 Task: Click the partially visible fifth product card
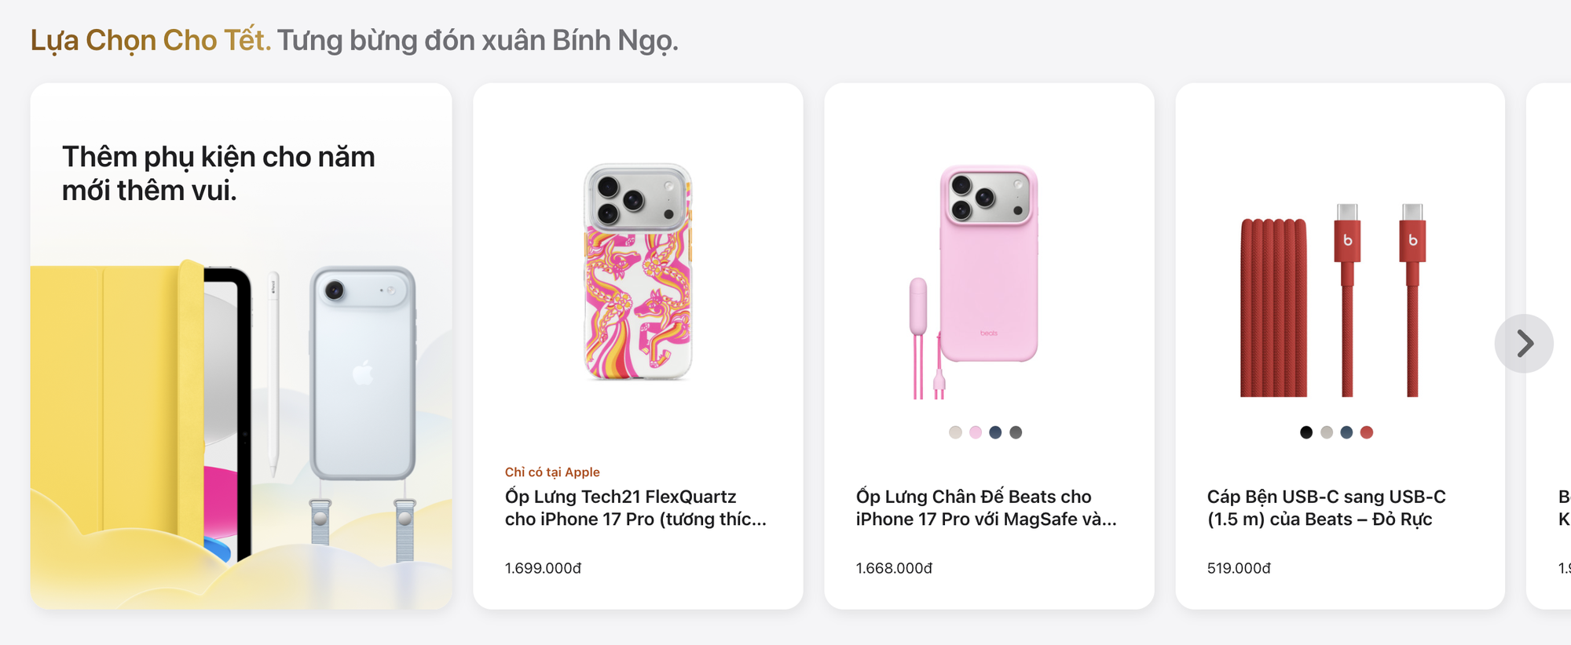tap(1548, 346)
